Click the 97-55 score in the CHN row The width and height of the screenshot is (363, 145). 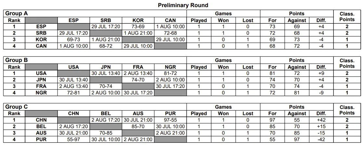coord(170,120)
